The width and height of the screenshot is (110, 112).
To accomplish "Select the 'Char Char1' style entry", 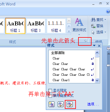I will point(72,80).
